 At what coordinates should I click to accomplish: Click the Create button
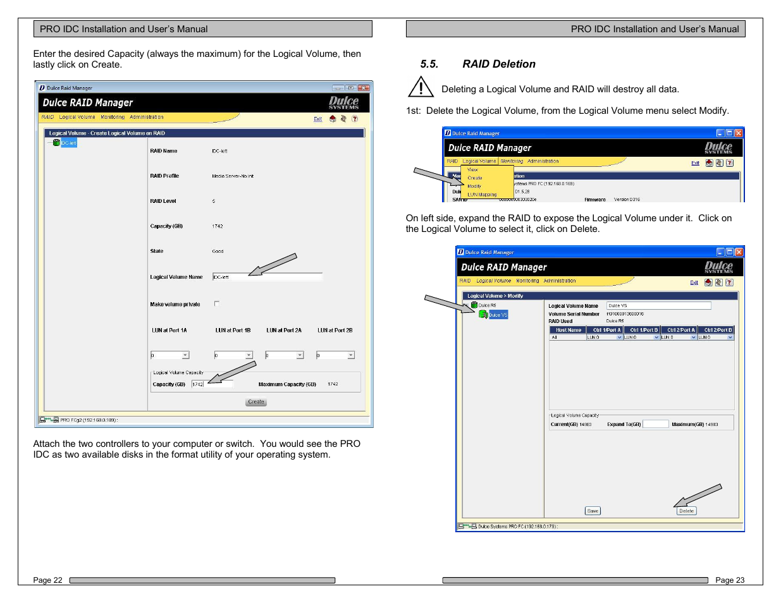point(256,402)
